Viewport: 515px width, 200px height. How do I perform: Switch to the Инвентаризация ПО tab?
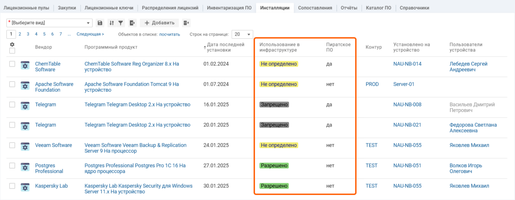(x=229, y=8)
